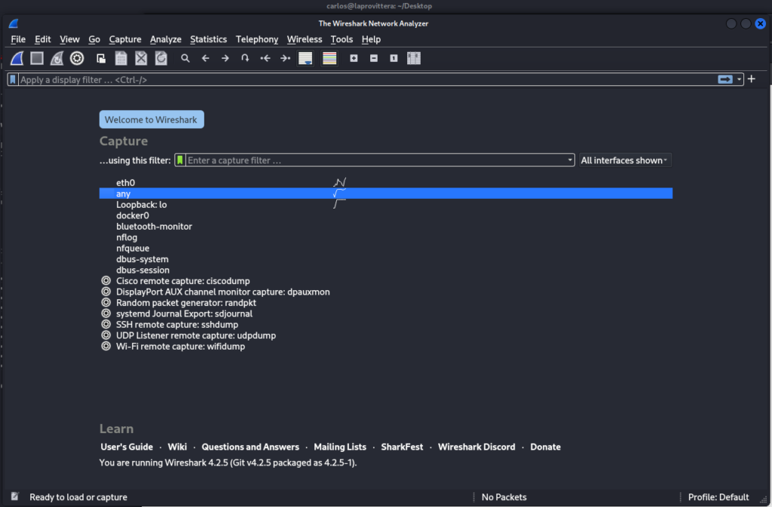Click the zoom in toolbar icon
Image resolution: width=772 pixels, height=507 pixels.
click(x=354, y=58)
